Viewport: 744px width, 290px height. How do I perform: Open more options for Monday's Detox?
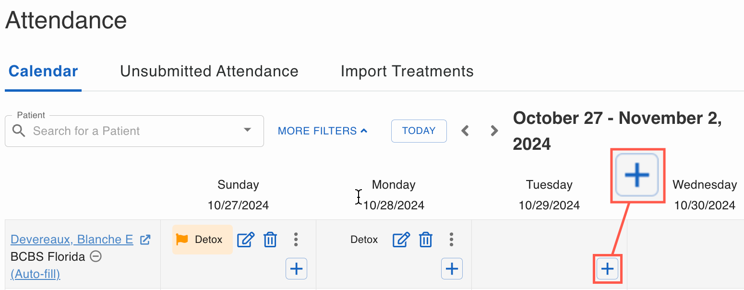pos(451,239)
